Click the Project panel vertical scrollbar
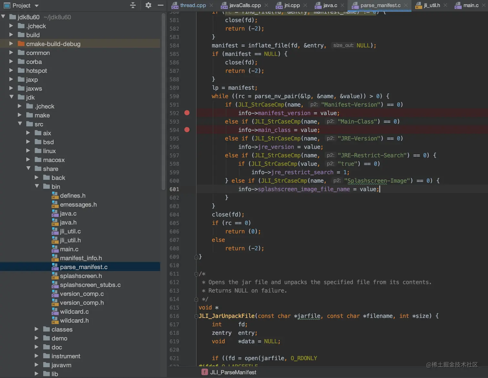Screen dimensions: 488x378 click(x=163, y=102)
